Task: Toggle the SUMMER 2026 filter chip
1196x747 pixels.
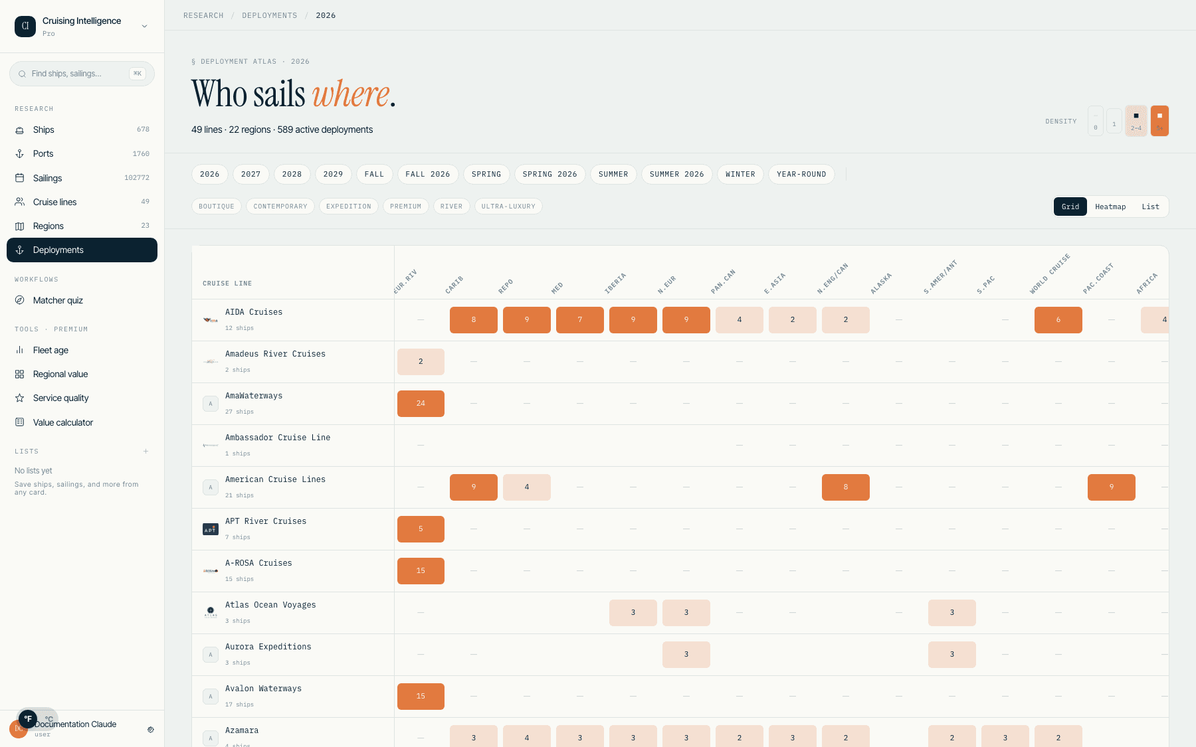Action: (677, 175)
